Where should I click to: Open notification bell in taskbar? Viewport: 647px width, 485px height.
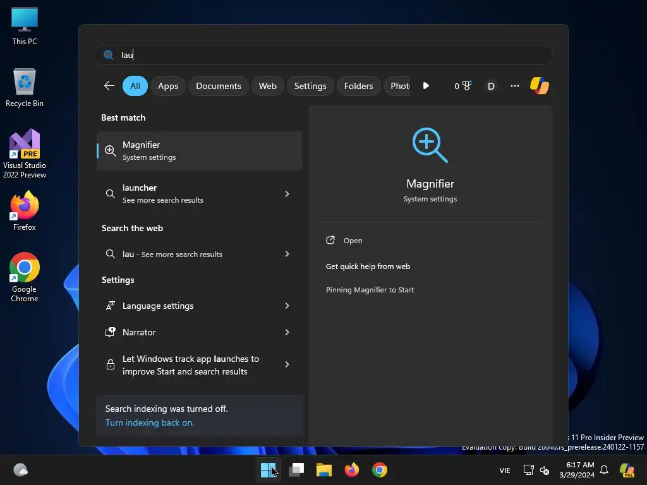[604, 470]
